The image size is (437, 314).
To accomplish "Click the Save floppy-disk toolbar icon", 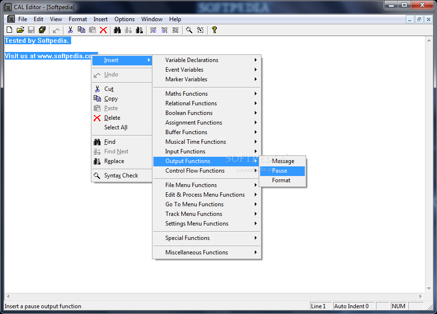I will [31, 30].
